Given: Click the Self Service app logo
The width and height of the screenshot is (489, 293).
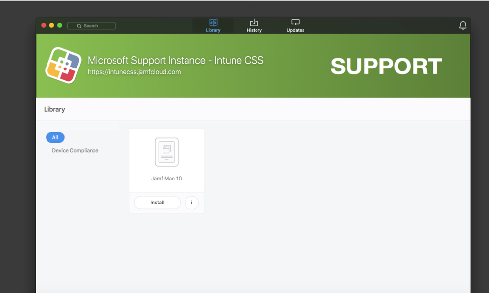Looking at the screenshot, I should (x=63, y=66).
